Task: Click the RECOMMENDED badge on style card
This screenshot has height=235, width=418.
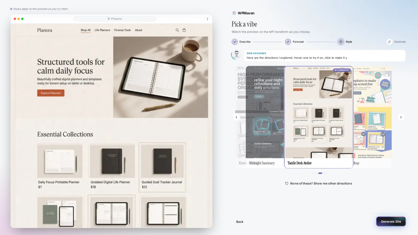Action: coord(342,70)
